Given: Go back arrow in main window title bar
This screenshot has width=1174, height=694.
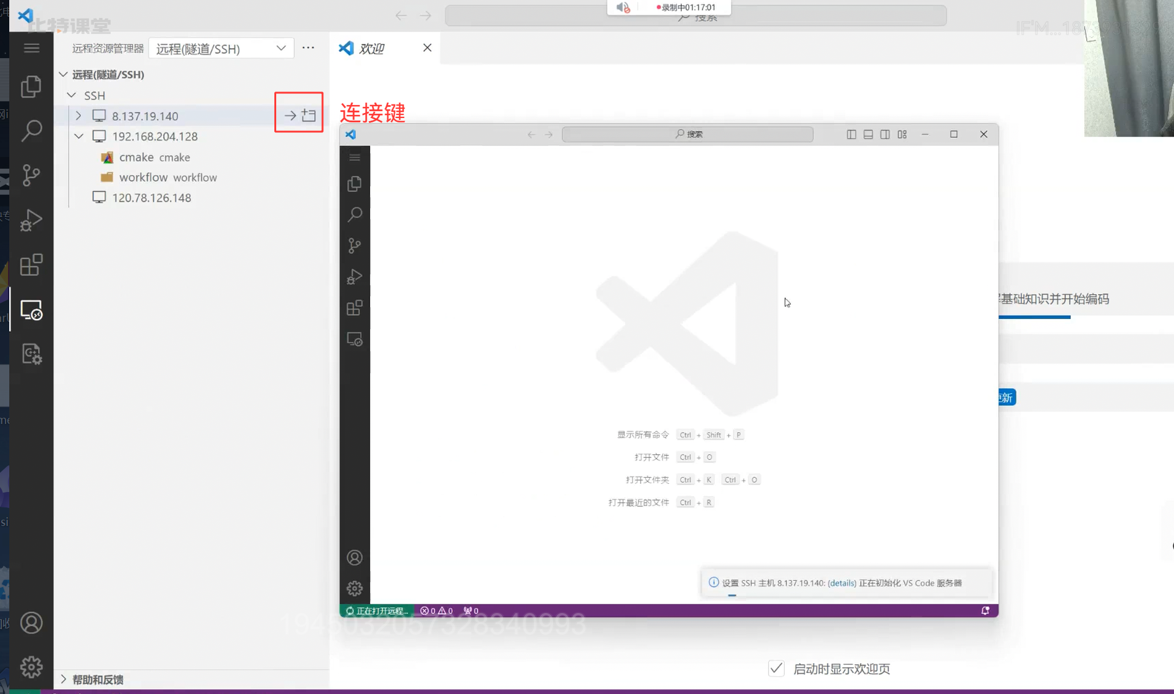Looking at the screenshot, I should coord(401,15).
